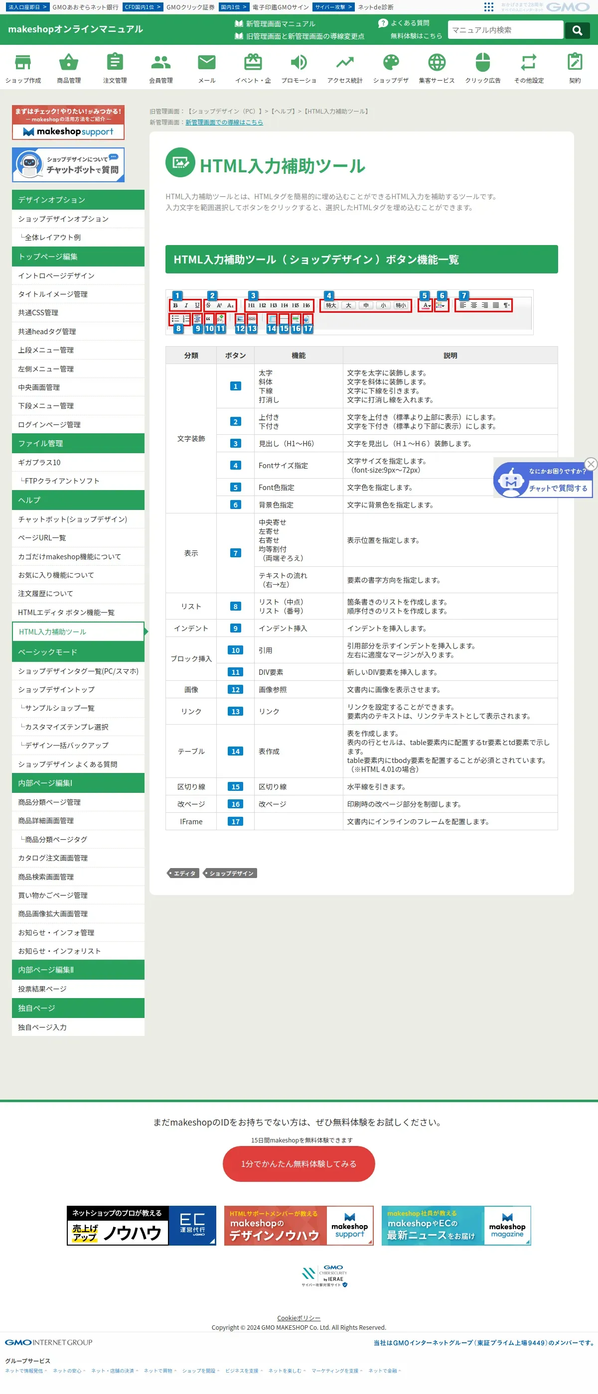The height and width of the screenshot is (1394, 598).
Task: Open 無料体験はこちら link
Action: (x=417, y=36)
